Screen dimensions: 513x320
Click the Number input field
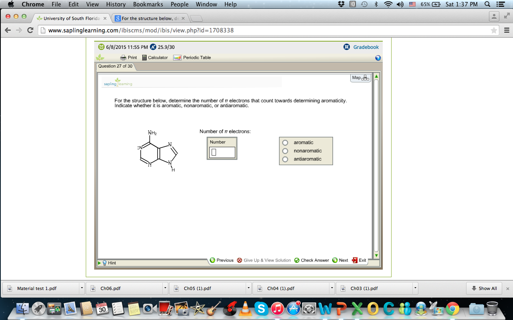tap(222, 152)
